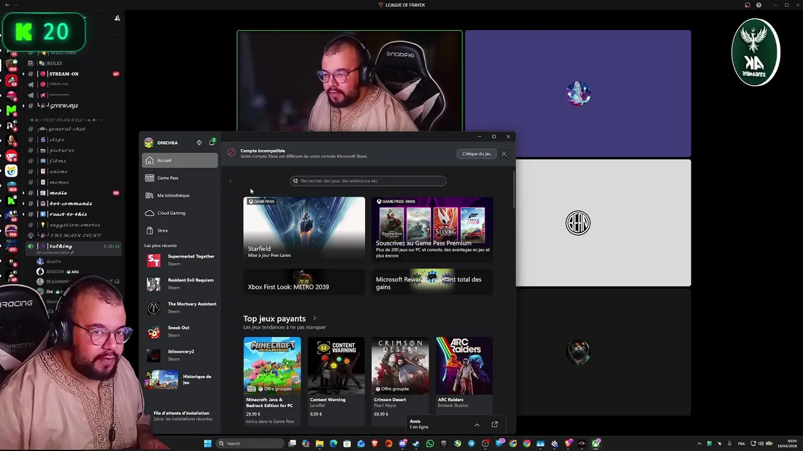Screen dimensions: 803x451
Task: Open the Xbox First Look: METRO 2039 tile
Action: 304,282
